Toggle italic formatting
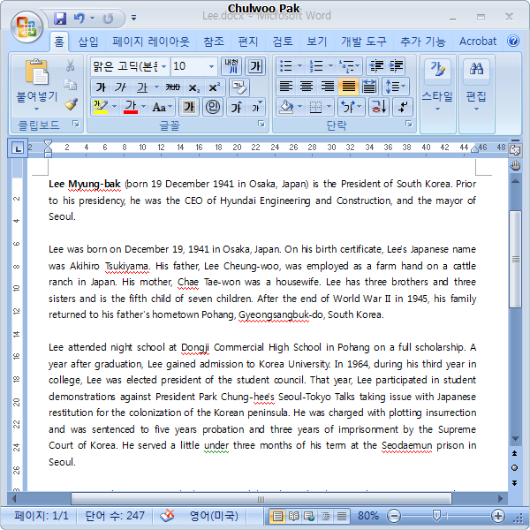This screenshot has width=530, height=530. 121,87
